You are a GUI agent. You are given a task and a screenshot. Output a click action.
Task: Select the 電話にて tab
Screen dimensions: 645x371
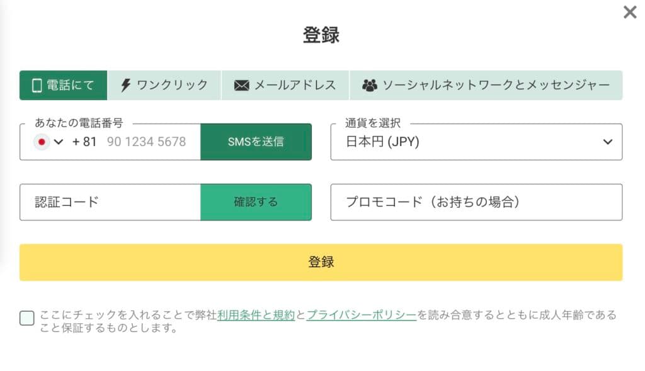point(64,85)
